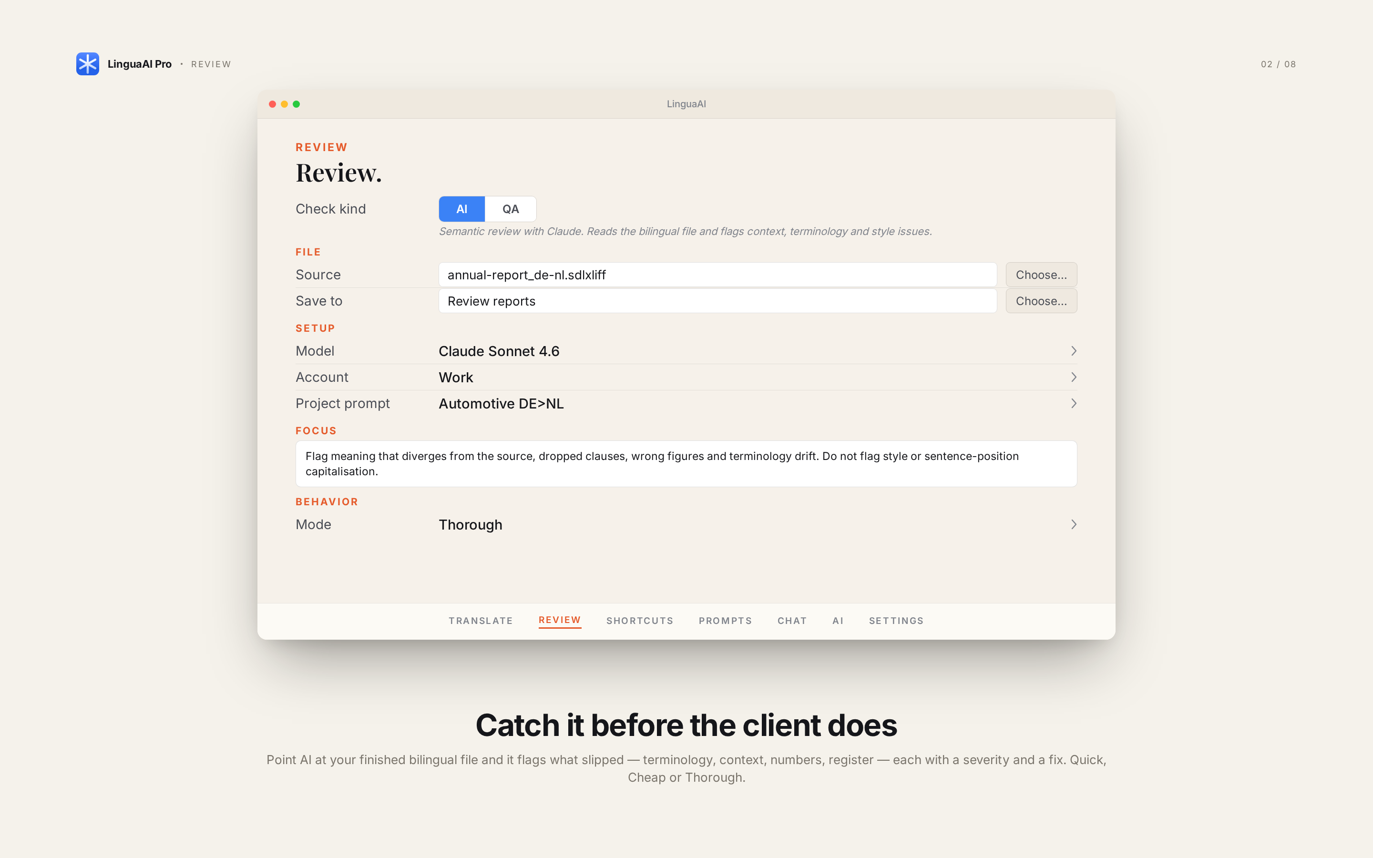1373x858 pixels.
Task: Click the Automotive DE>NL prompt value
Action: coord(501,403)
